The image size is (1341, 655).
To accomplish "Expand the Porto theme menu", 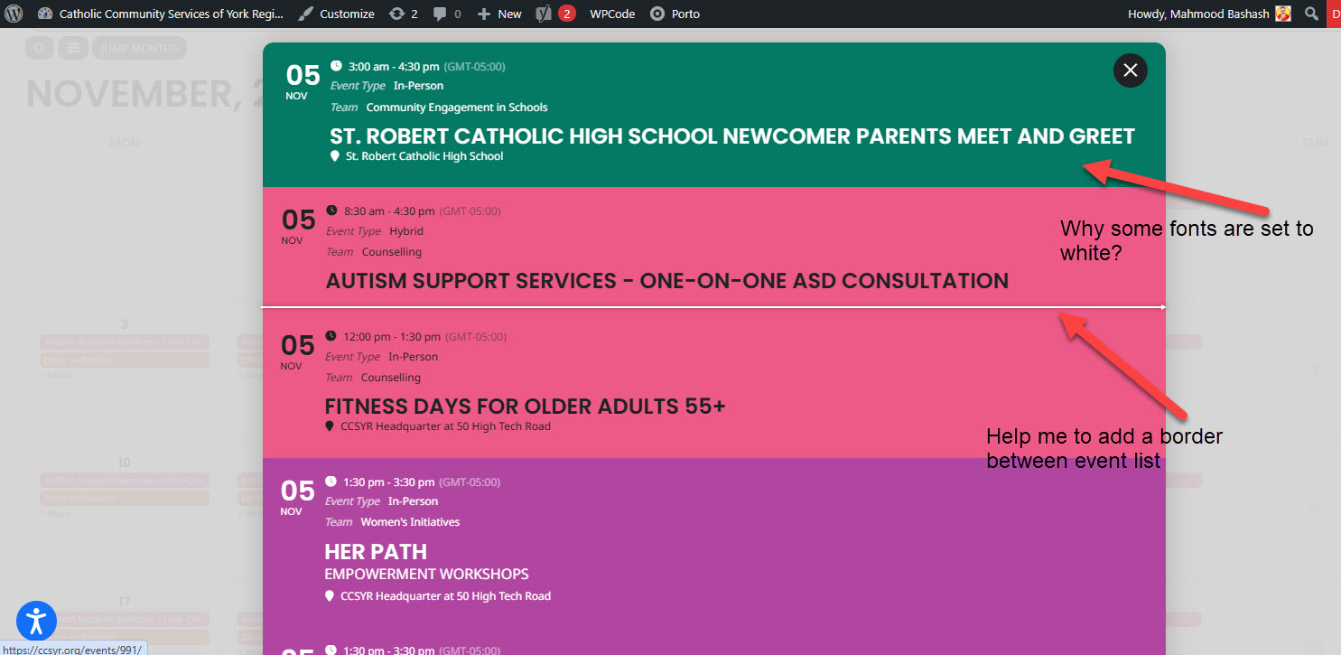I will point(675,14).
